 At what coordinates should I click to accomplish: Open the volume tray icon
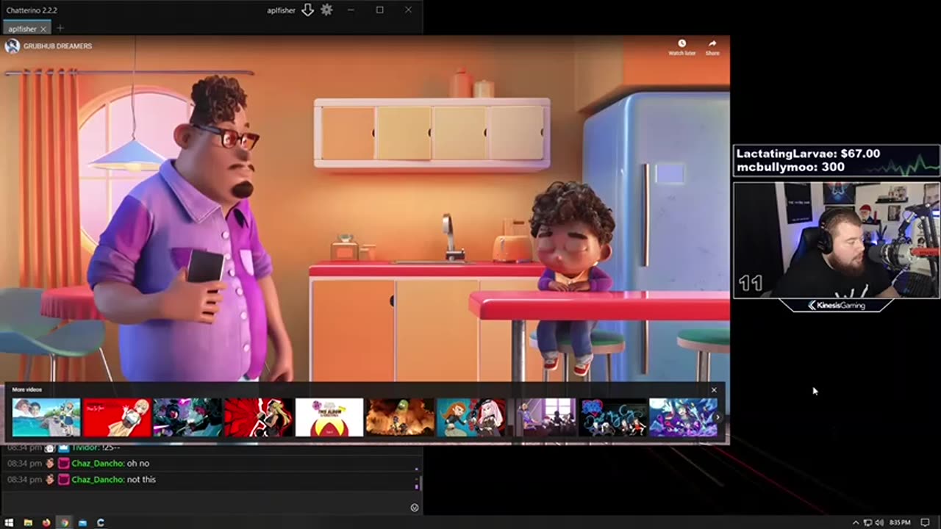pyautogui.click(x=879, y=522)
